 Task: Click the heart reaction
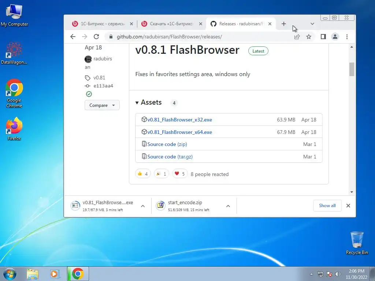pos(179,174)
